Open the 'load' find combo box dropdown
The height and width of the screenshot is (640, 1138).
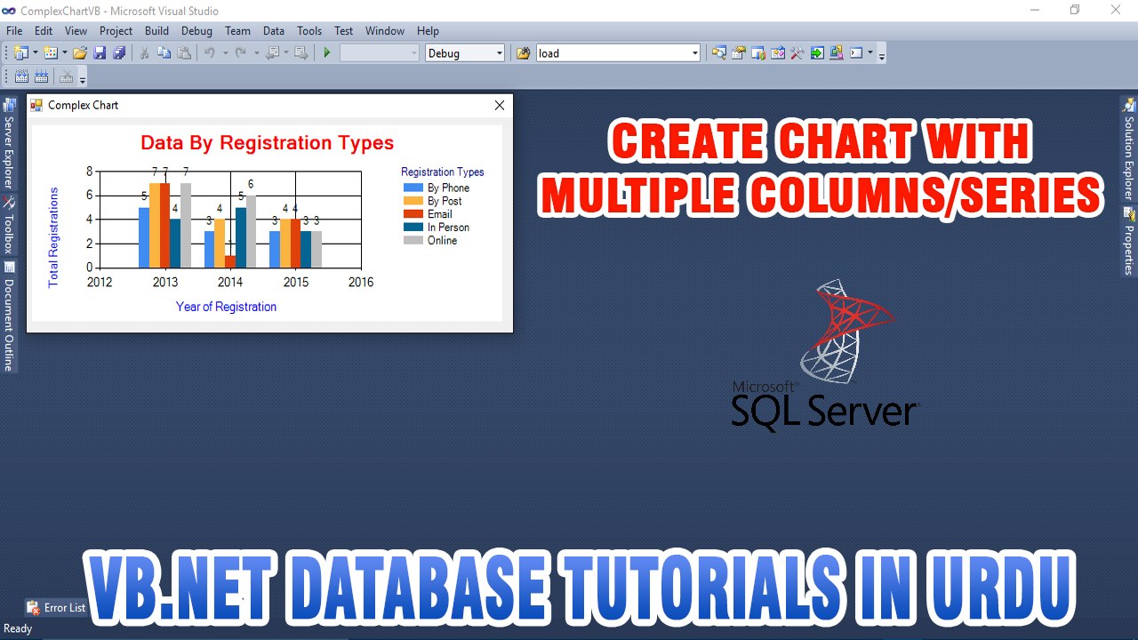(695, 53)
